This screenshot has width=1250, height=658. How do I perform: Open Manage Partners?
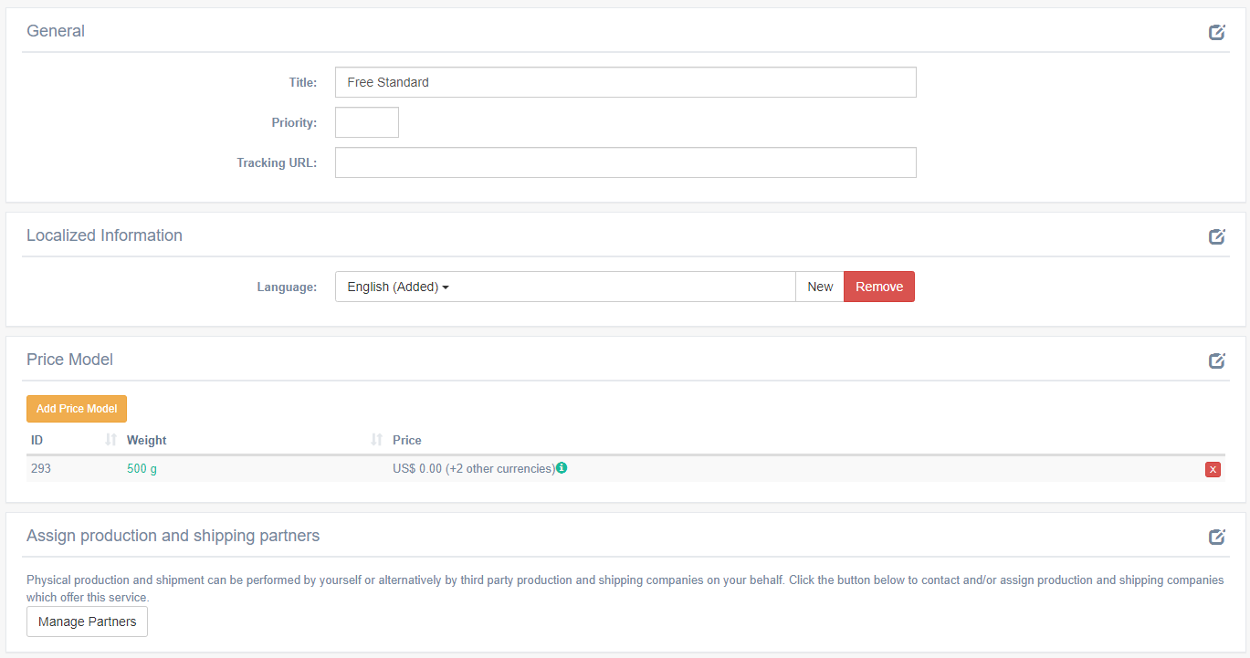tap(87, 621)
